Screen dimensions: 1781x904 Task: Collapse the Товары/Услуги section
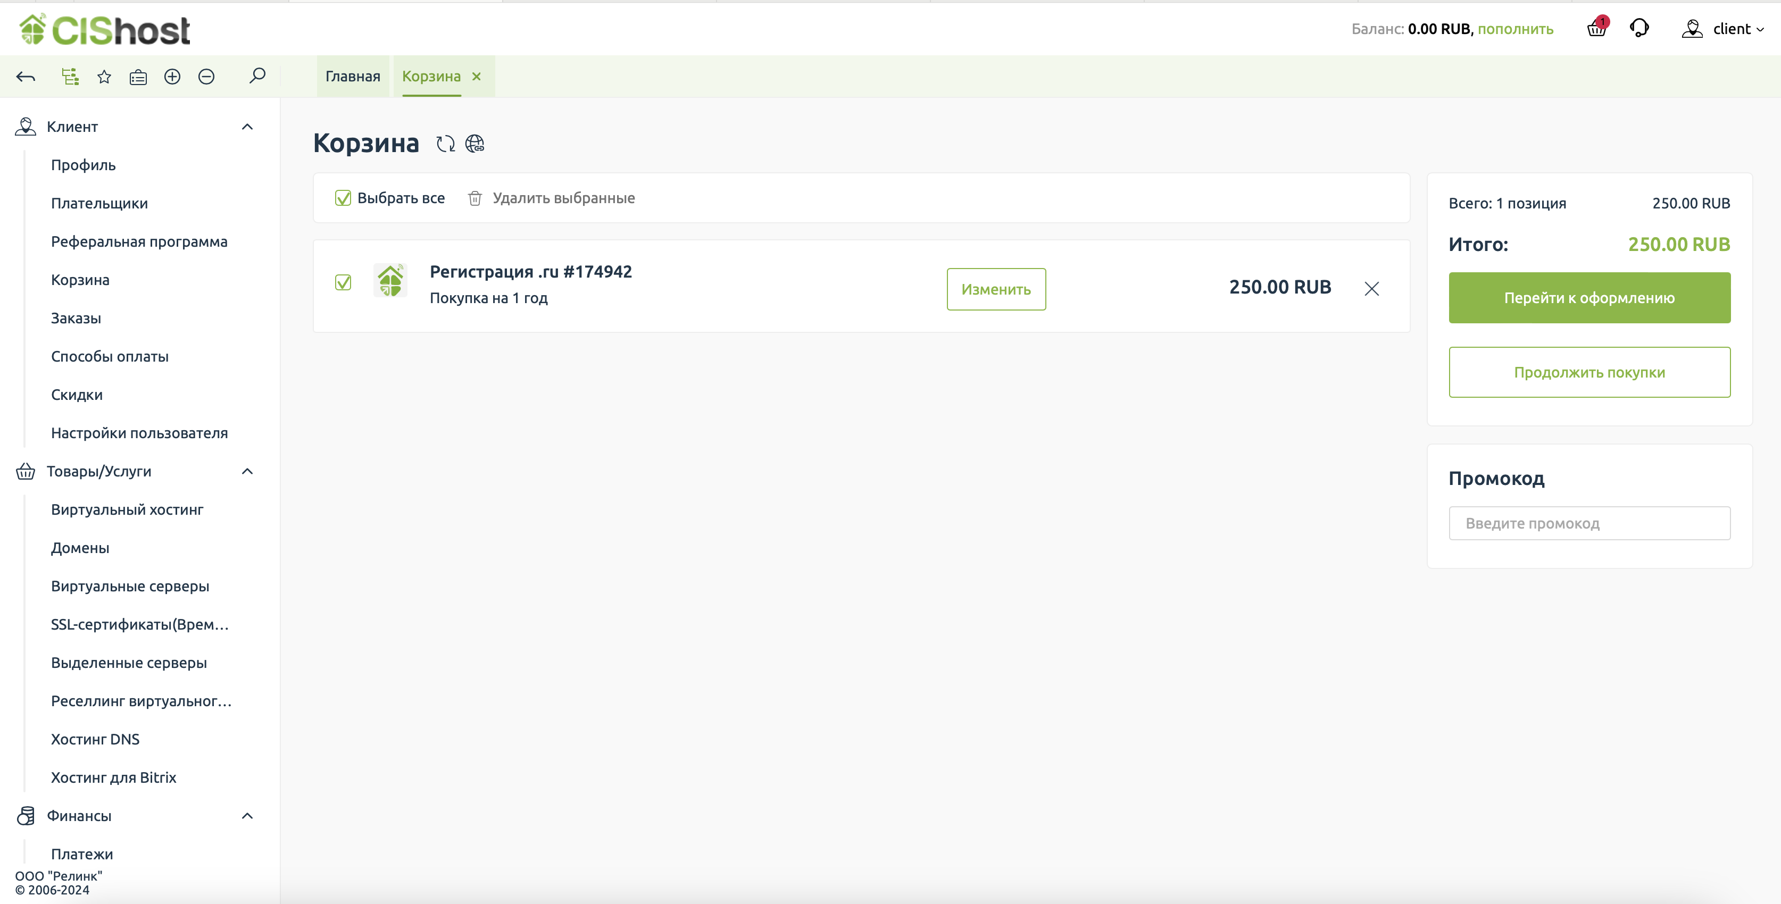(247, 471)
